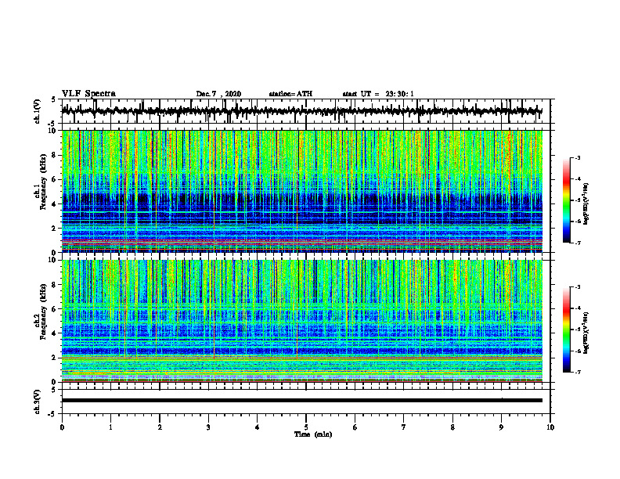The height and width of the screenshot is (479, 620).
Task: Click ch.2 frequency axis tick "8"
Action: (55, 285)
